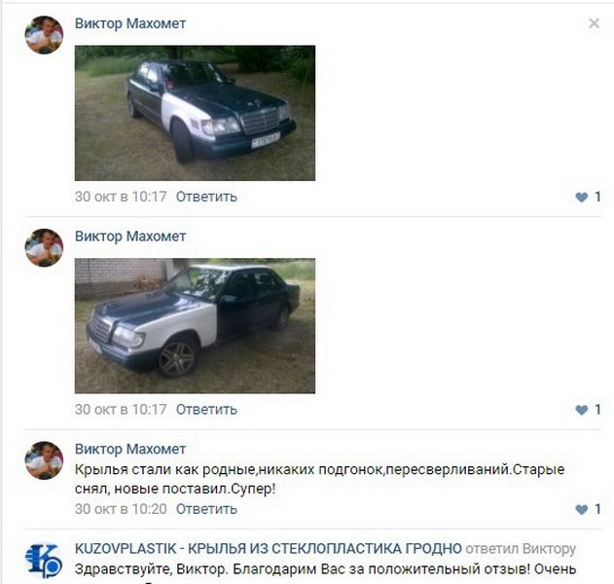Reply to the 10:20 text comment
Viewport: 614px width, 584px height.
pyautogui.click(x=206, y=508)
